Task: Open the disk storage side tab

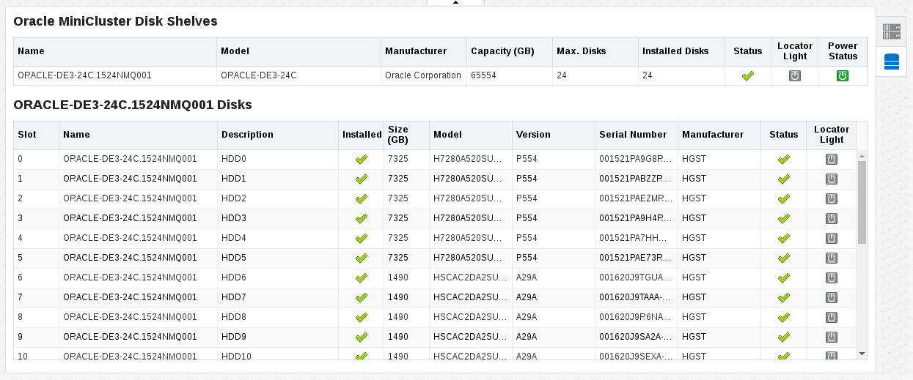Action: tap(891, 62)
